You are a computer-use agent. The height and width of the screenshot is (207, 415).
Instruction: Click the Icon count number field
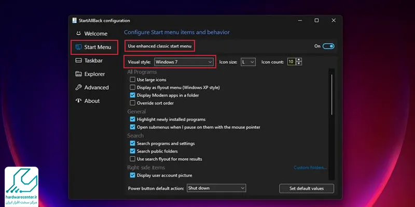(x=292, y=62)
